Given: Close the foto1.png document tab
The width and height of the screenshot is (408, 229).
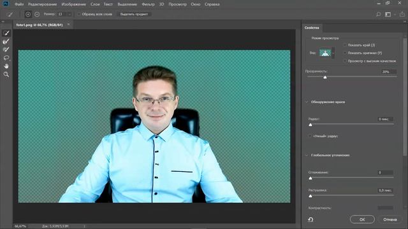Looking at the screenshot, I should tap(68, 24).
